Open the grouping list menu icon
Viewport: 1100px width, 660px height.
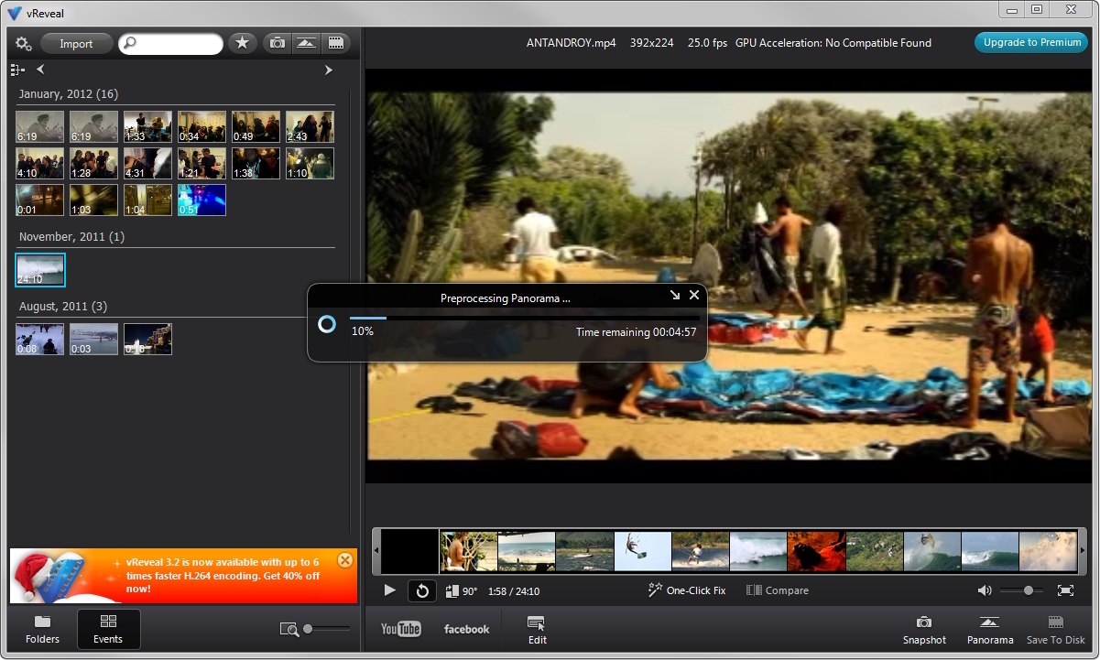click(17, 70)
